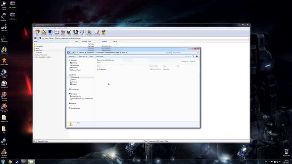Open the Organize dropdown in Explorer

[72, 56]
